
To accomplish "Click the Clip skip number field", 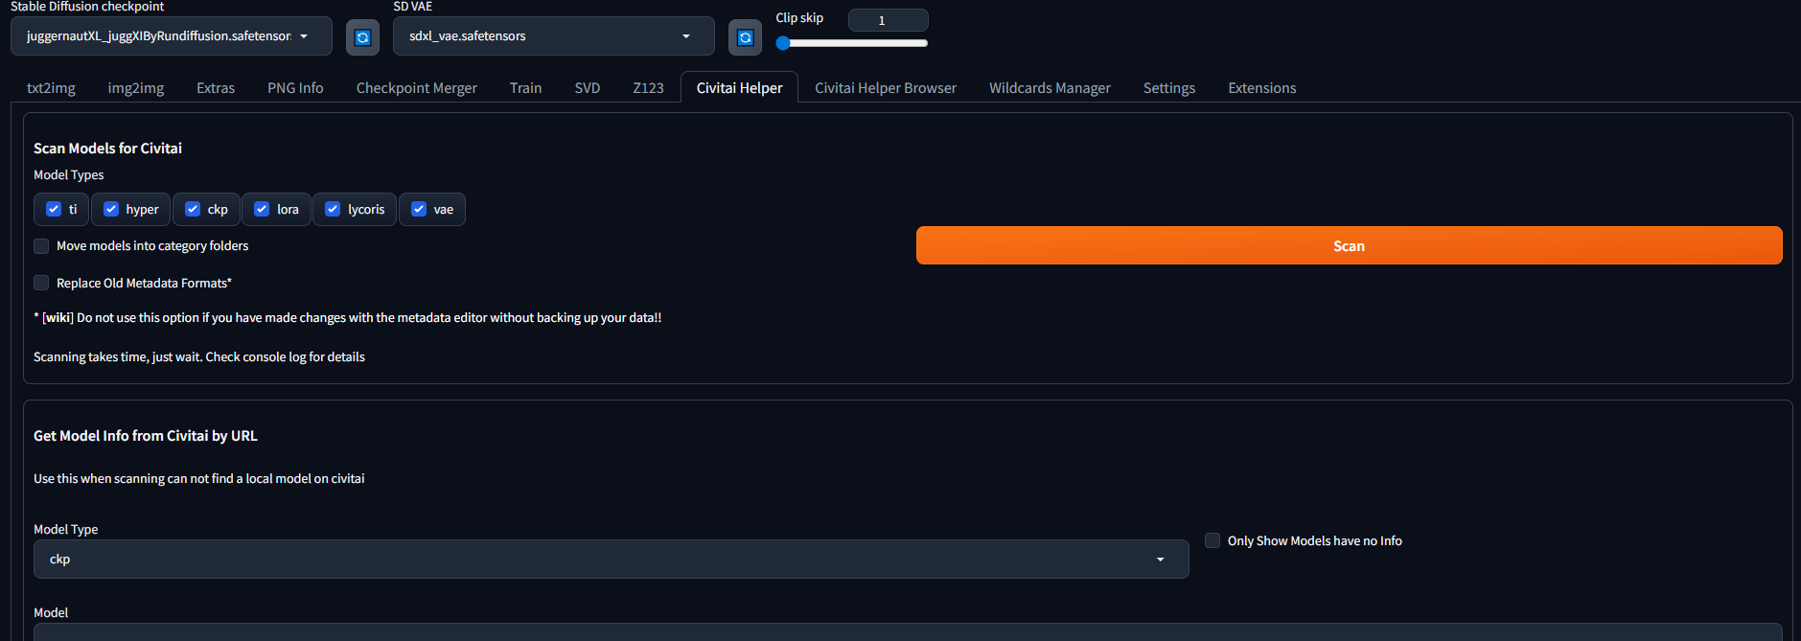I will [x=888, y=20].
